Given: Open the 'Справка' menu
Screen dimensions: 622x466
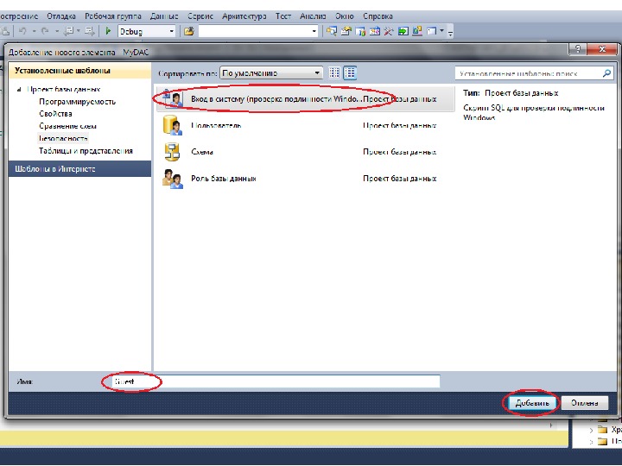Looking at the screenshot, I should [378, 16].
